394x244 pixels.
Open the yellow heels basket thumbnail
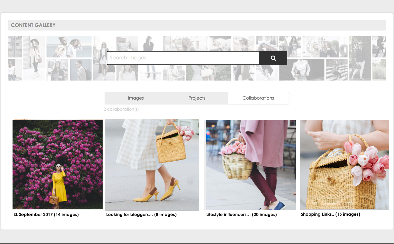[x=152, y=165]
